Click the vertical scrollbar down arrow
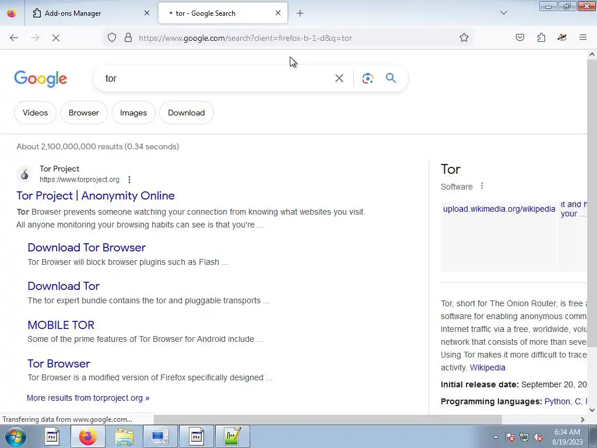This screenshot has width=597, height=448. (592, 410)
